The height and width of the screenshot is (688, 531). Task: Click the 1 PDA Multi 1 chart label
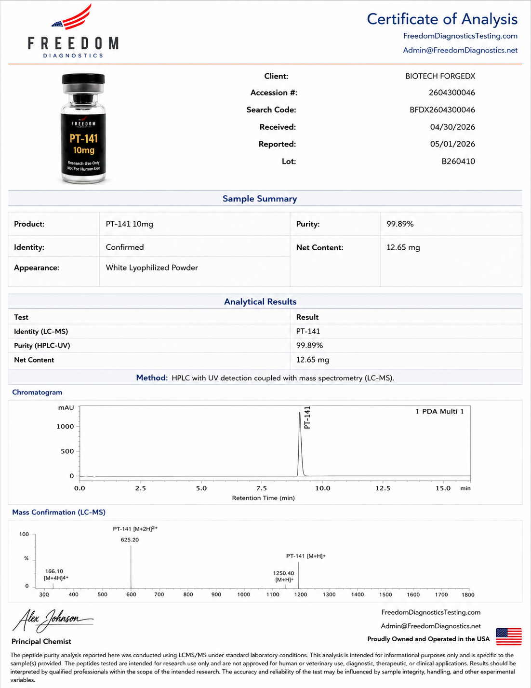pos(439,411)
